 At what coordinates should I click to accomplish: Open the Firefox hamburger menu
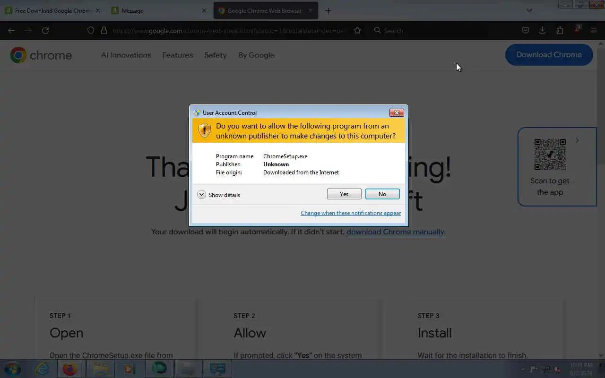point(594,30)
